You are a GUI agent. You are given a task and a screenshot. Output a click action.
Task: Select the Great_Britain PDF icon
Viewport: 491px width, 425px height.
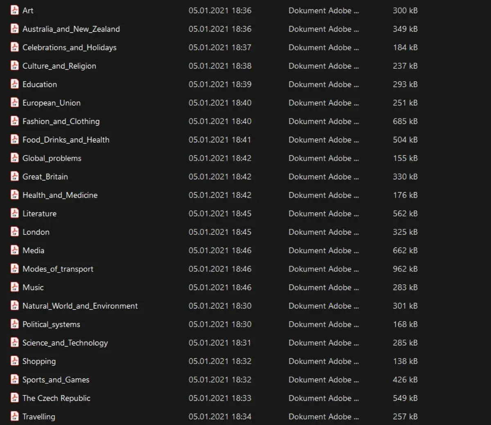coord(15,176)
